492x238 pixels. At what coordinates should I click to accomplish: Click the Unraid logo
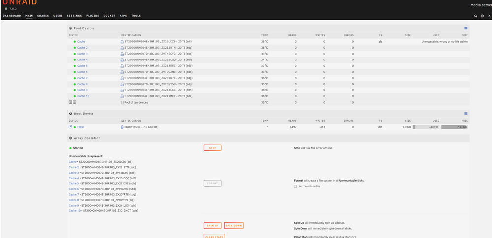(x=20, y=2)
